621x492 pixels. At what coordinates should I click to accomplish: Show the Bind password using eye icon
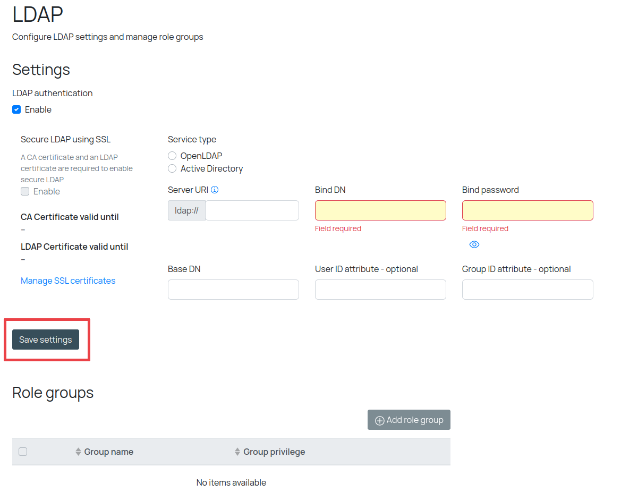pyautogui.click(x=474, y=244)
